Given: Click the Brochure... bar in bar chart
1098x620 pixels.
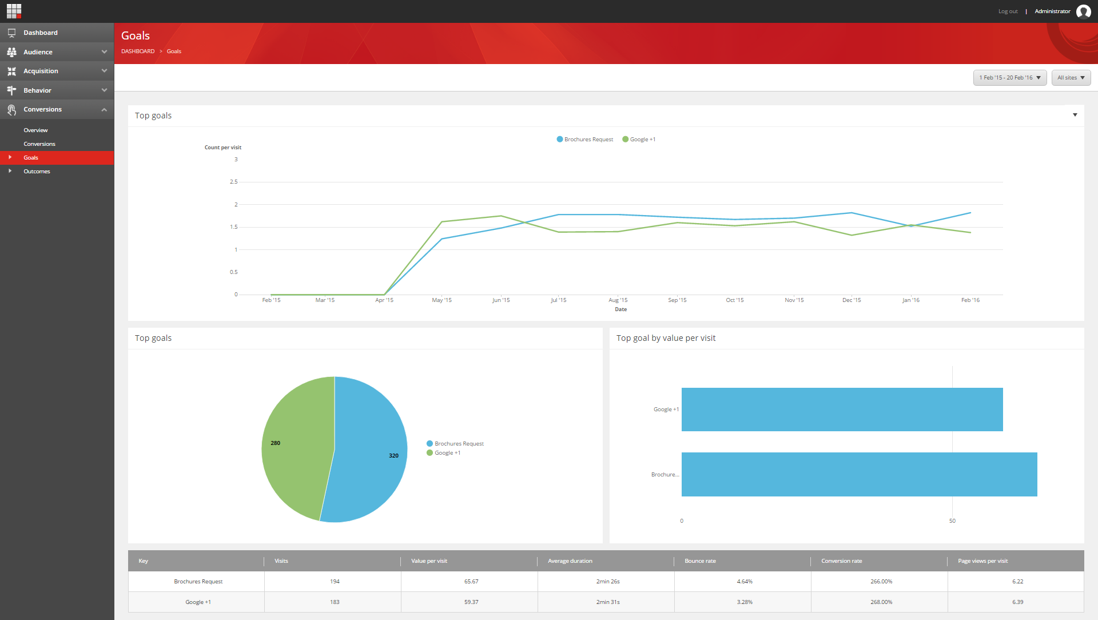Looking at the screenshot, I should [859, 475].
